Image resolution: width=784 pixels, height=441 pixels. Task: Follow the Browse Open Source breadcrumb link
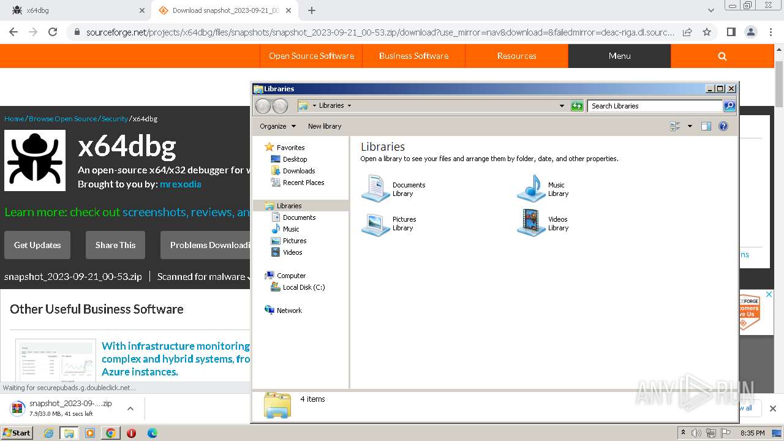click(x=62, y=119)
